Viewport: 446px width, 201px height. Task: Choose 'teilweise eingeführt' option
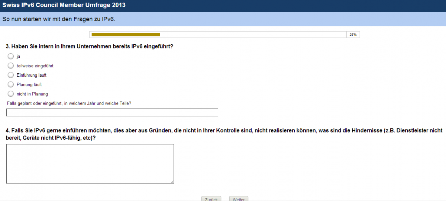10,66
